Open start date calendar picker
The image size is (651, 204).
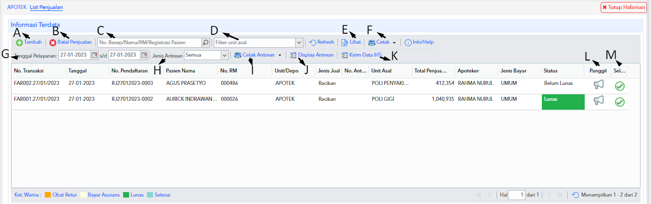[x=94, y=55]
